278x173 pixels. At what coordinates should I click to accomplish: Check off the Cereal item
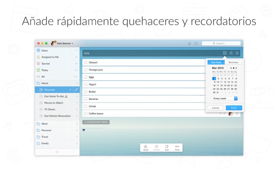click(x=86, y=106)
